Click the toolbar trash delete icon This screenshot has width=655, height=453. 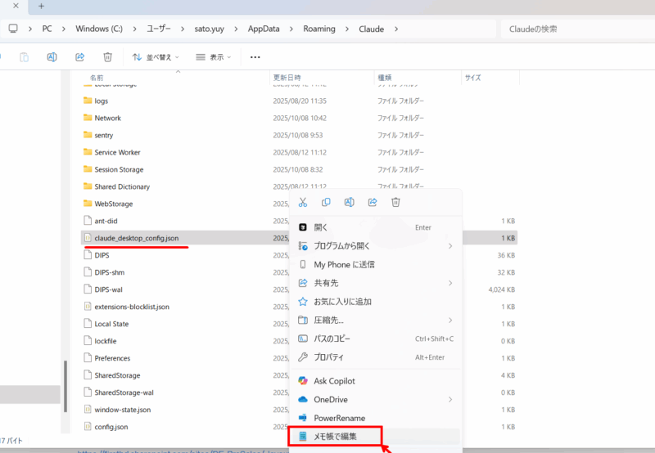point(107,57)
